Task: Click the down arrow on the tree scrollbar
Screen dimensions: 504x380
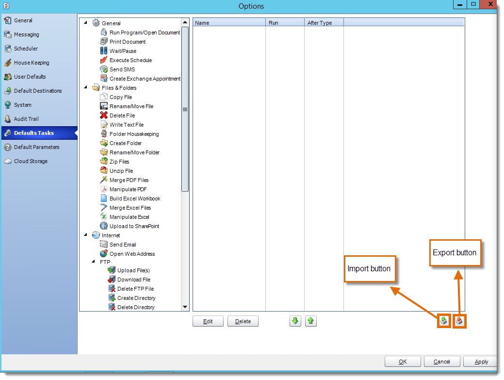Action: point(185,307)
